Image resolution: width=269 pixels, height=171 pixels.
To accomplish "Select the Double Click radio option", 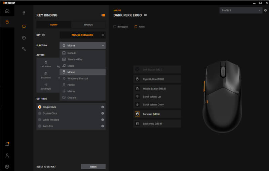I will tap(40, 113).
